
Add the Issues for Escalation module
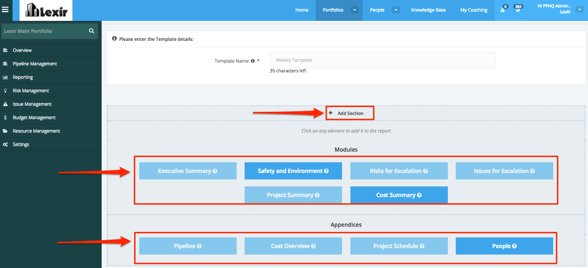tap(504, 171)
